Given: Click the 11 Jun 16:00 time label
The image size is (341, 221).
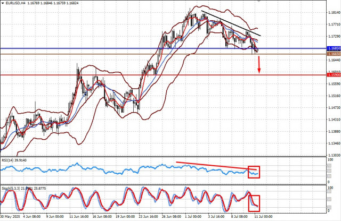Looking at the screenshot, I should [79, 216].
